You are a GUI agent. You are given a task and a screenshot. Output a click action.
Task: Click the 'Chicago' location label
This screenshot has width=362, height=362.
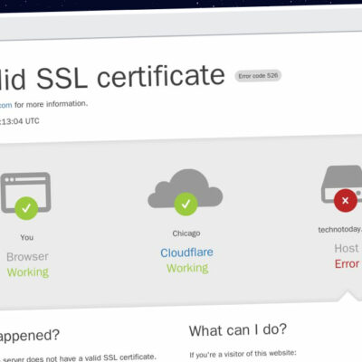186,233
